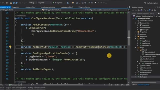This screenshot has width=160, height=90.
Task: Click the pin icon on Startup.cs tab
Action: 7,7
